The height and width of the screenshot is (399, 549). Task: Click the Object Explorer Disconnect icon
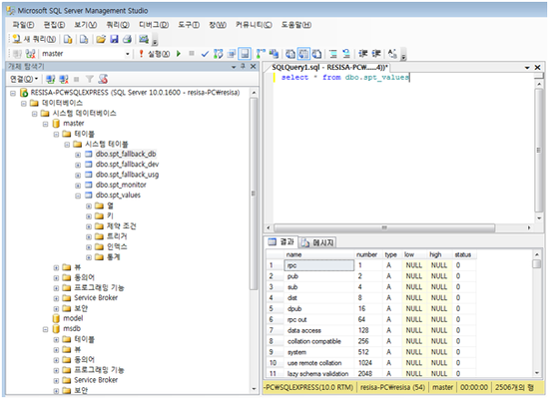[63, 79]
